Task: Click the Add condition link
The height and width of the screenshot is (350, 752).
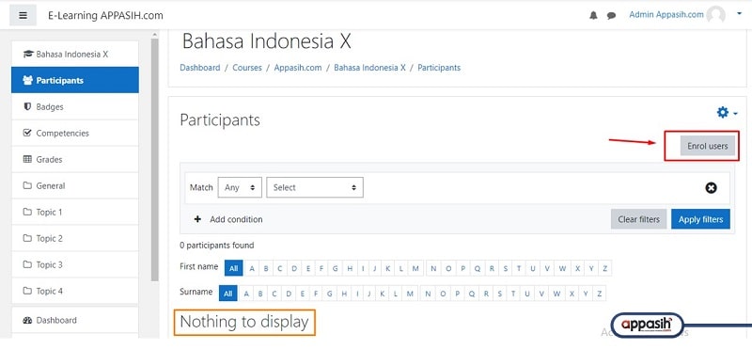Action: click(x=236, y=219)
